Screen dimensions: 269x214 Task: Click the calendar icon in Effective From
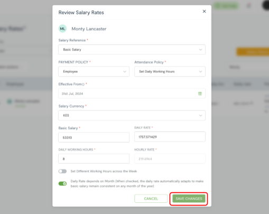[x=200, y=94]
